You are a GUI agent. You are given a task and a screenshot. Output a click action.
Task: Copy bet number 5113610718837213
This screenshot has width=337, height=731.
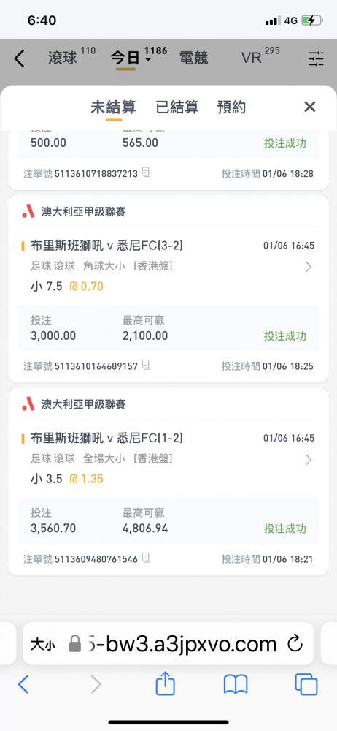pyautogui.click(x=146, y=173)
